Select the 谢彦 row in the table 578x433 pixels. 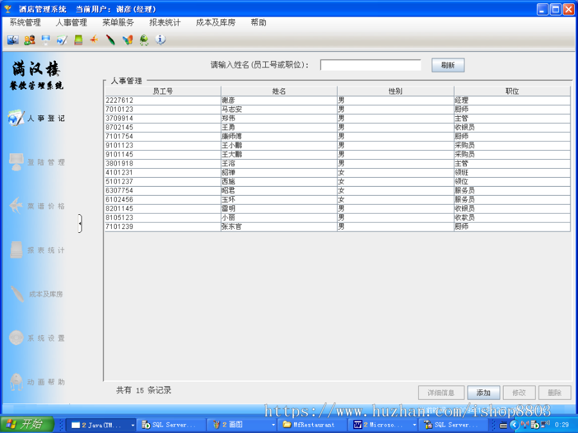[257, 99]
